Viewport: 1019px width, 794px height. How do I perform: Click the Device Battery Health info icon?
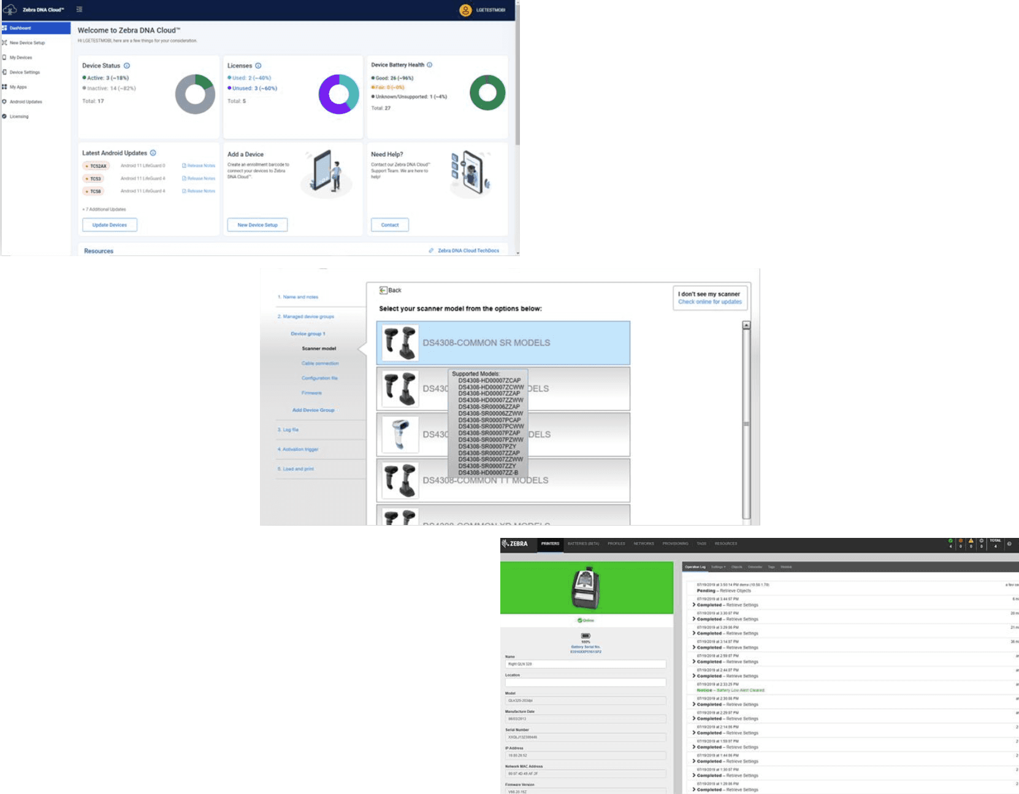429,65
